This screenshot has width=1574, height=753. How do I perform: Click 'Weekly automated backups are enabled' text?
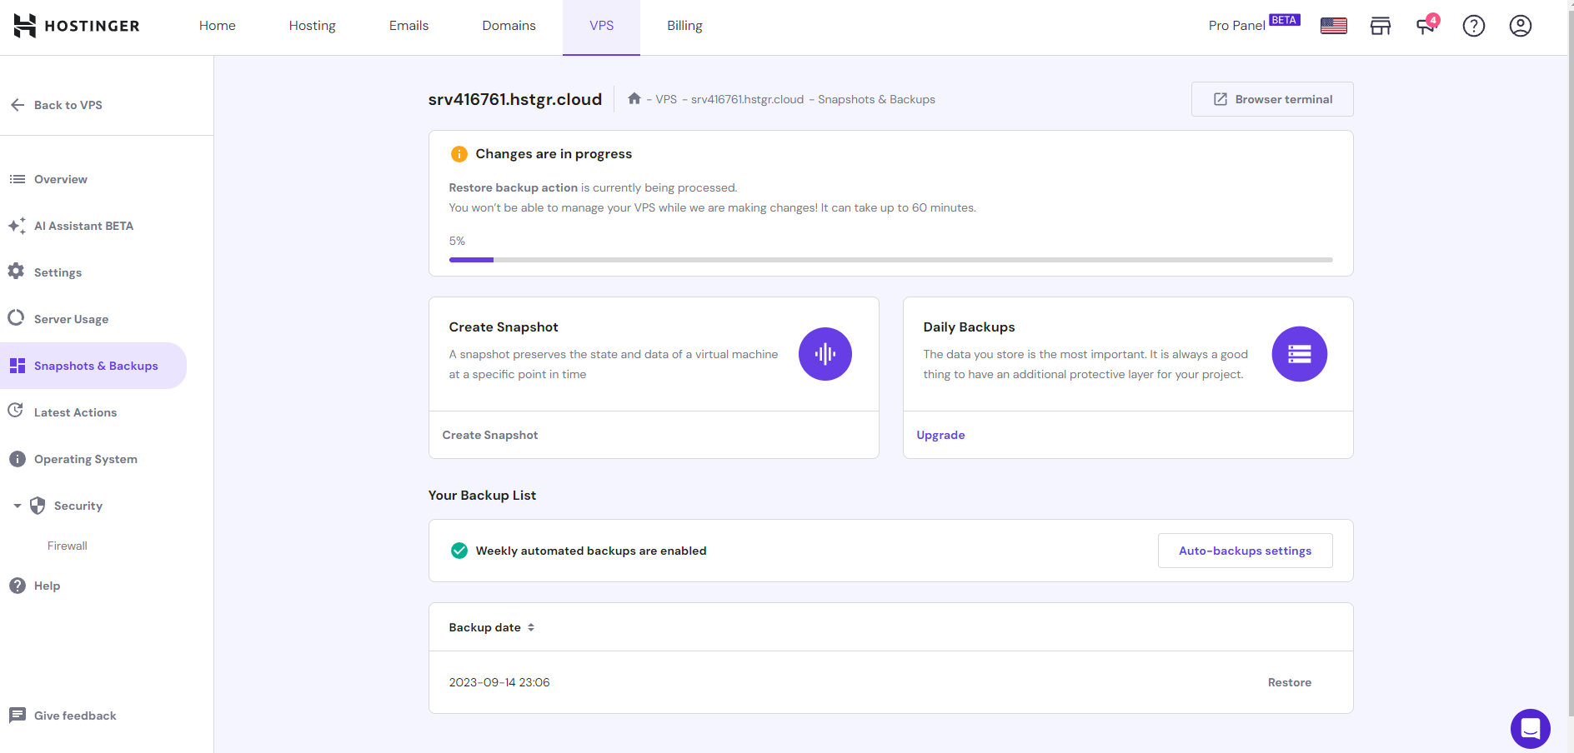click(591, 551)
